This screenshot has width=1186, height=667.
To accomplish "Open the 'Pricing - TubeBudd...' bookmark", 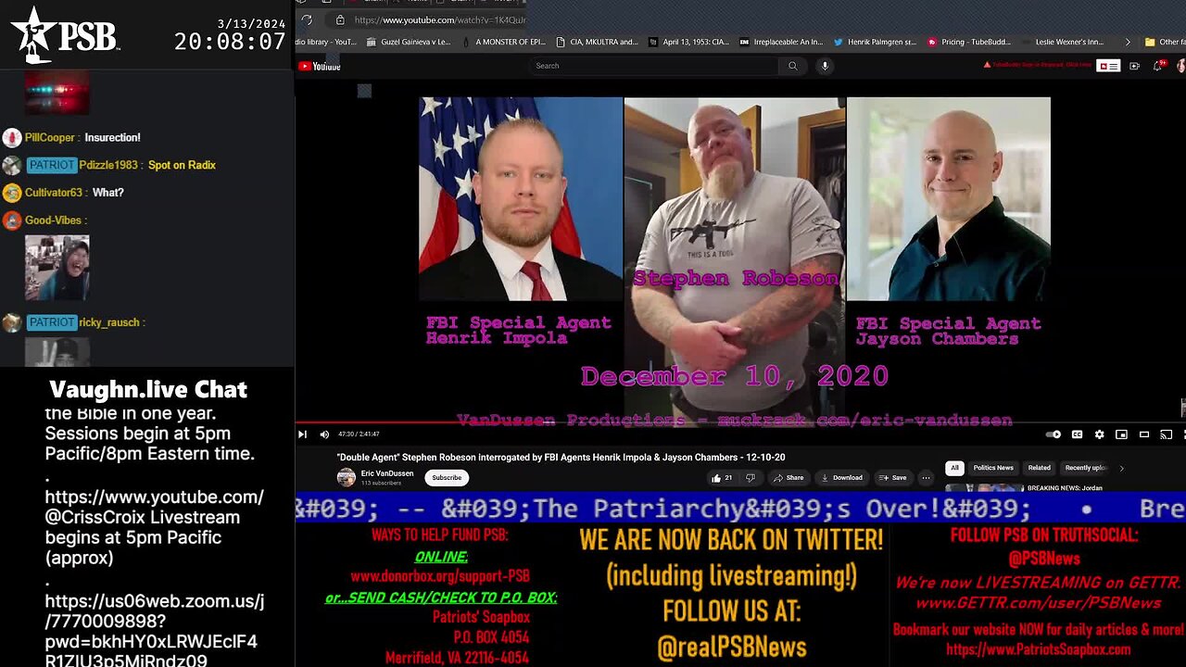I will [970, 42].
